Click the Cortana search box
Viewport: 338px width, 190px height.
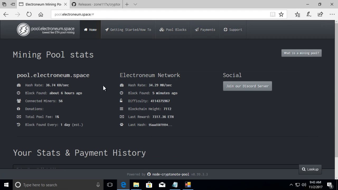point(58,185)
